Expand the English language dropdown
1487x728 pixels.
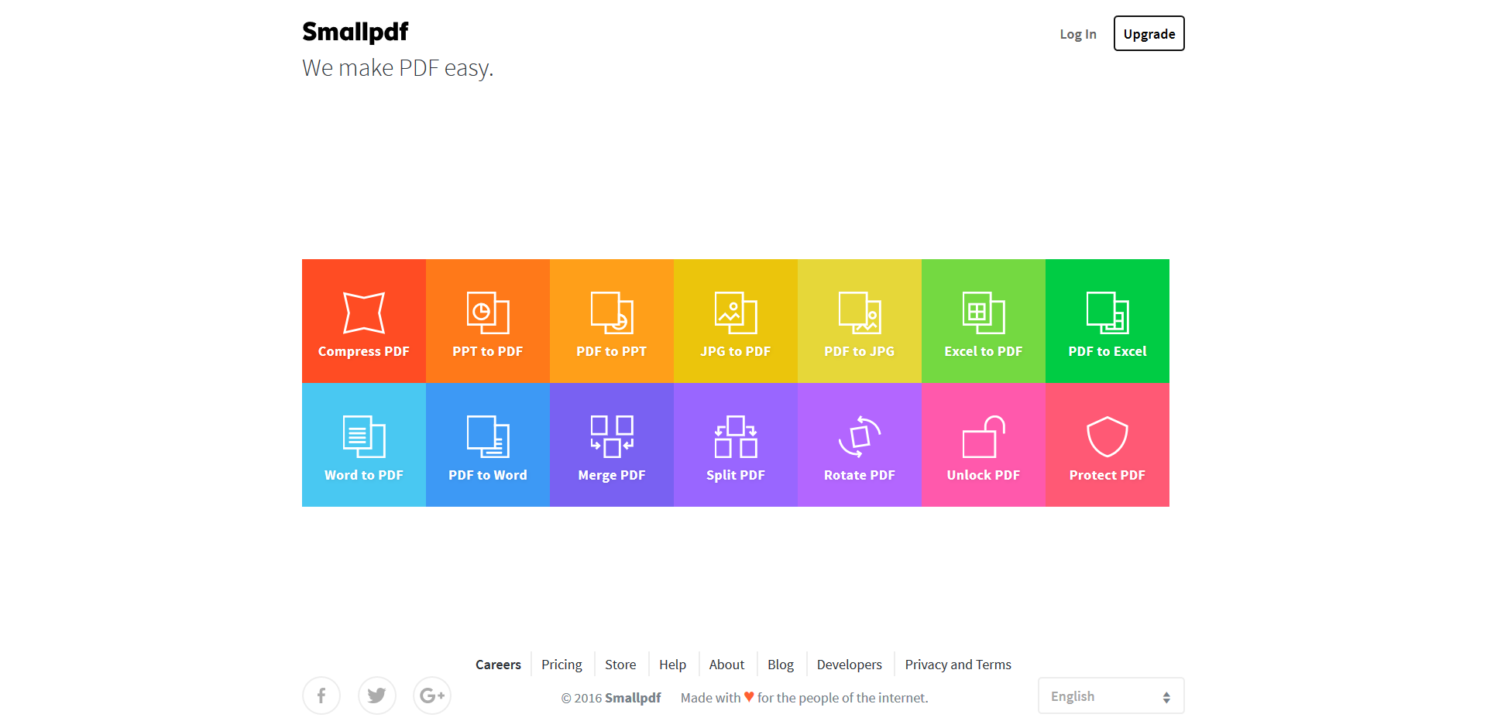click(x=1111, y=696)
